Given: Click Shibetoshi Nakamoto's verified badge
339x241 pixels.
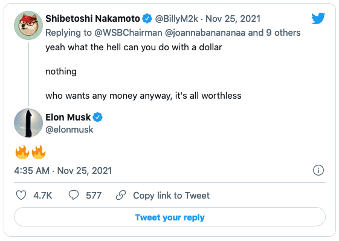Looking at the screenshot, I should (x=147, y=19).
